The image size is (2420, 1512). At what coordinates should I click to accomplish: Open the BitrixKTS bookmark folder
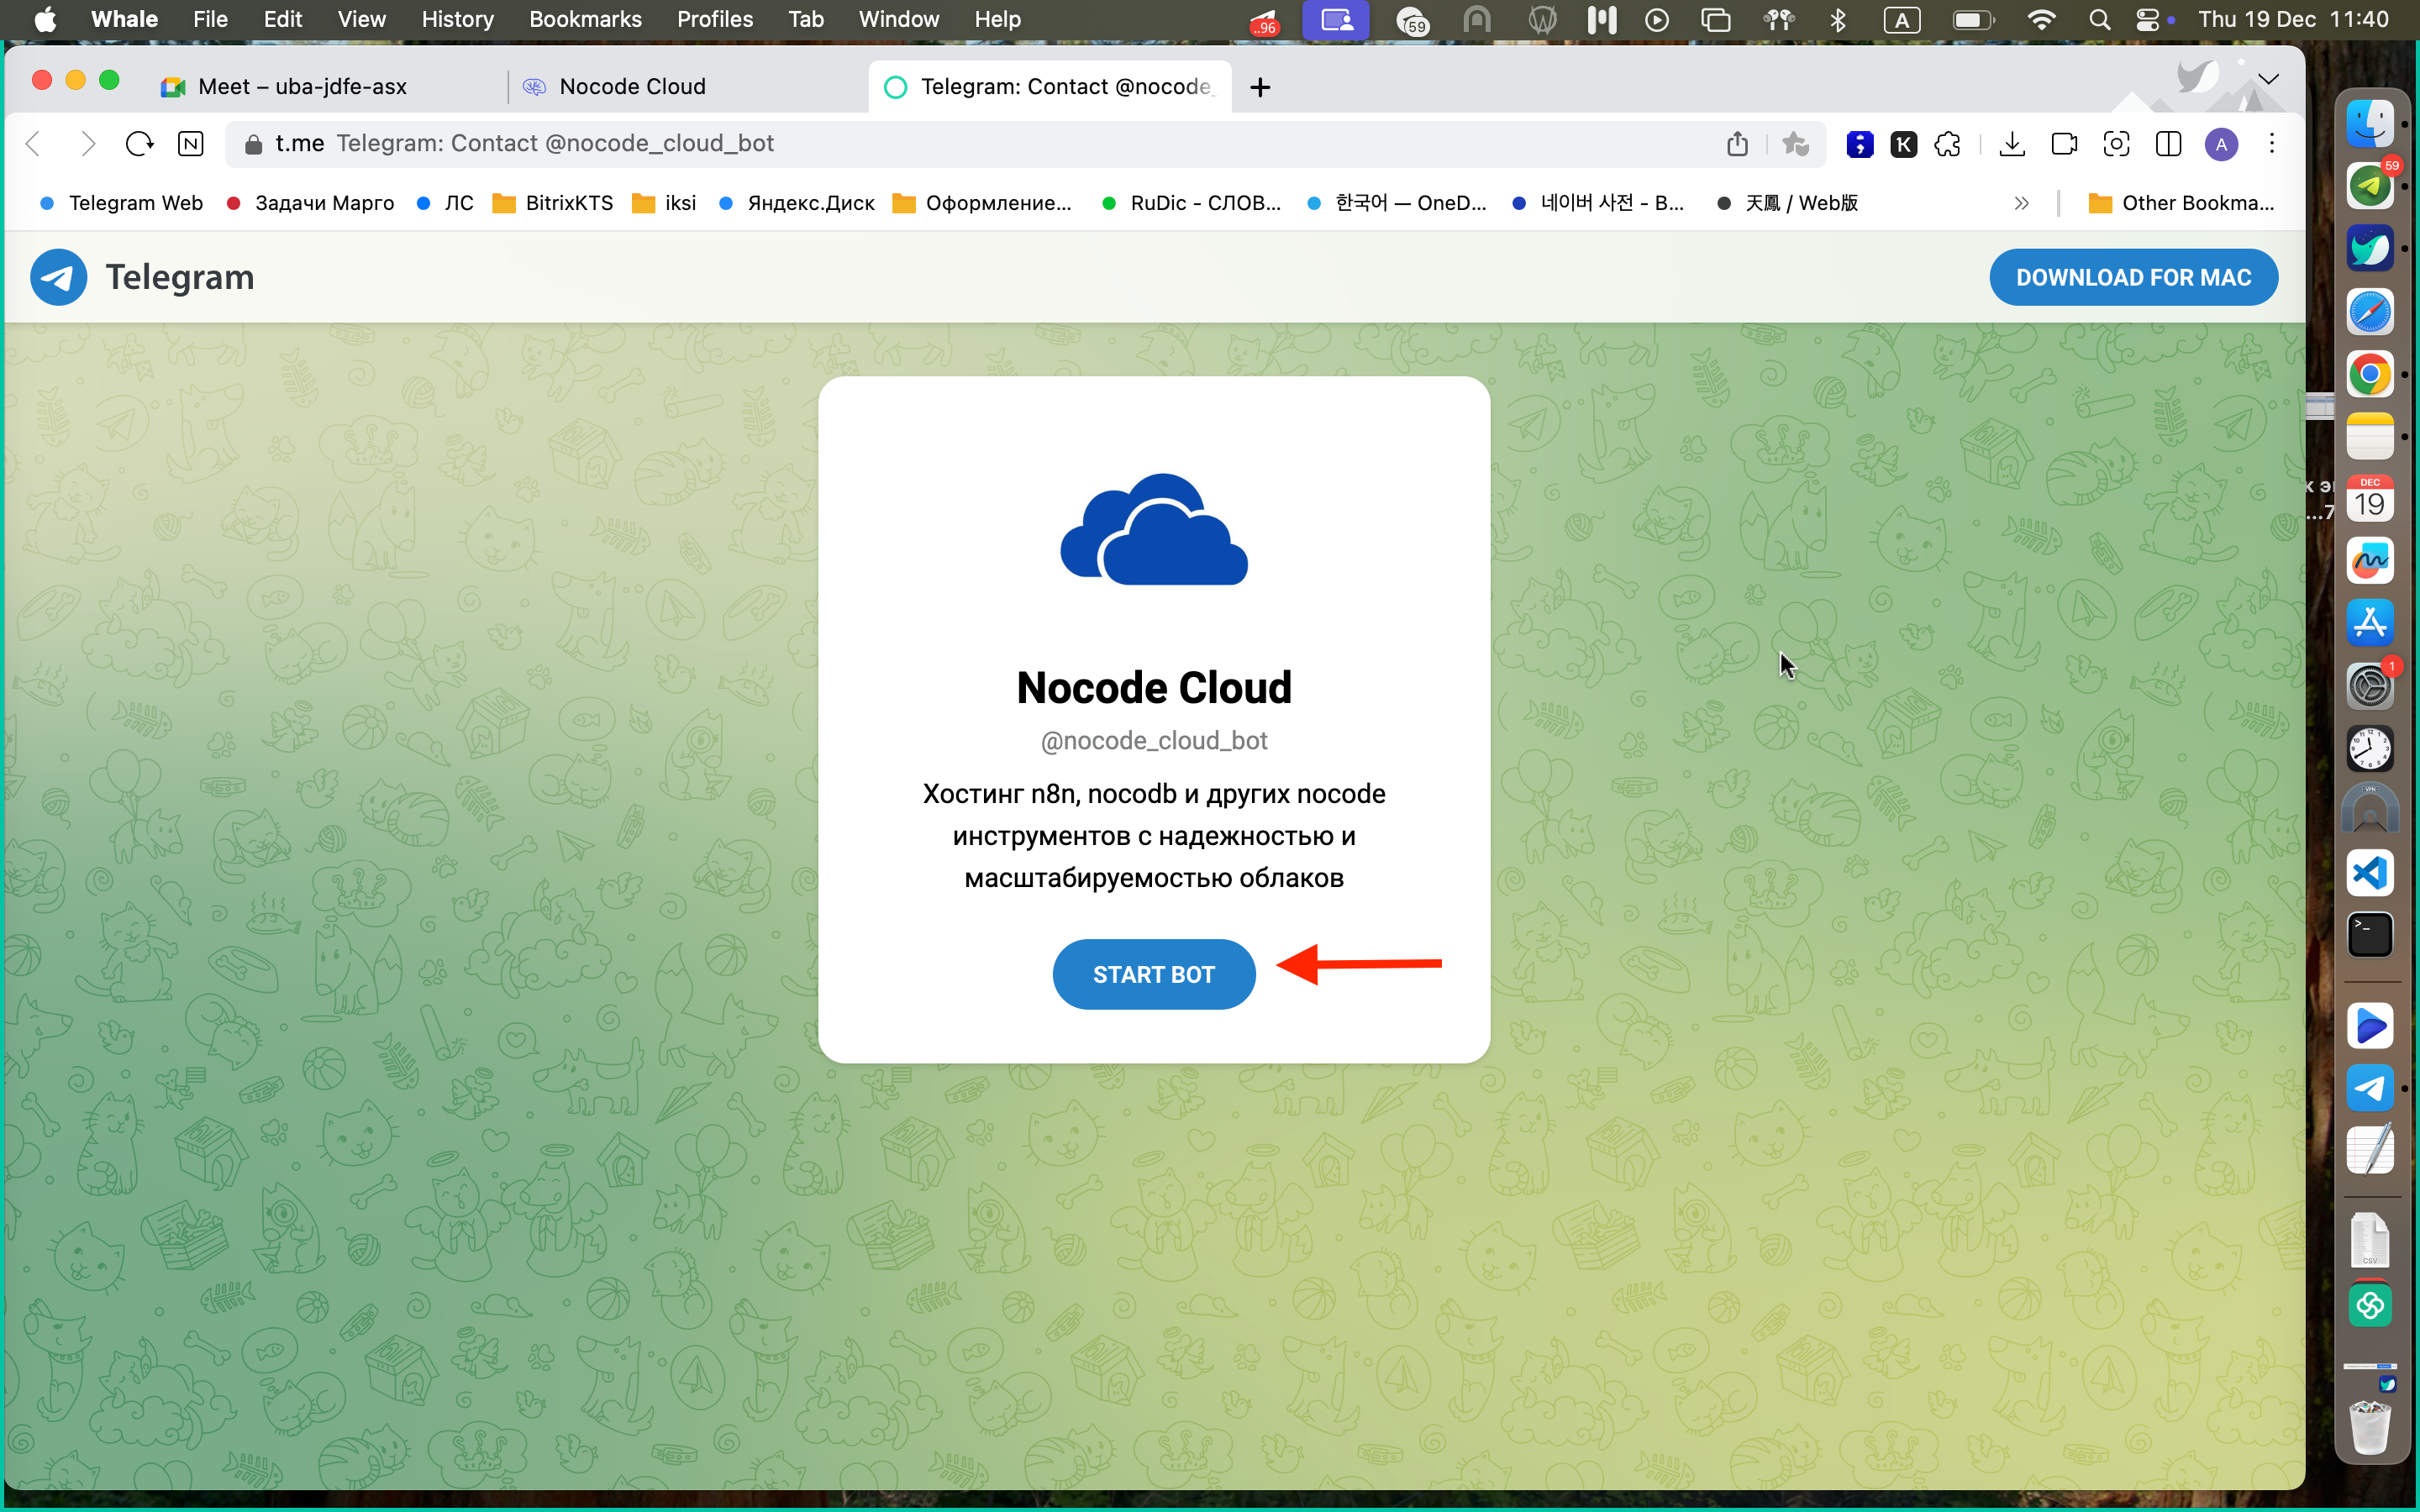point(553,203)
